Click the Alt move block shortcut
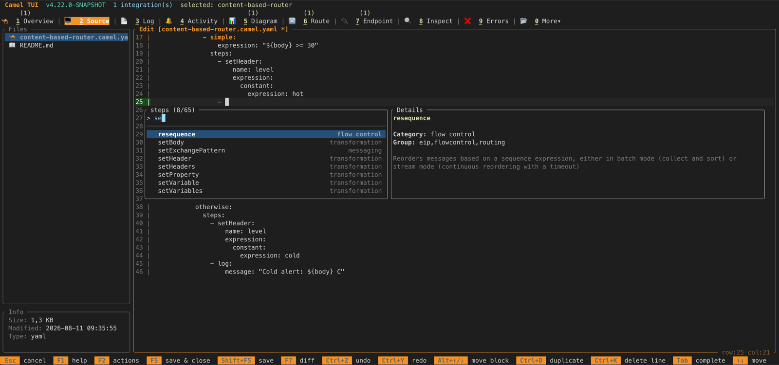The image size is (779, 365). pyautogui.click(x=471, y=361)
